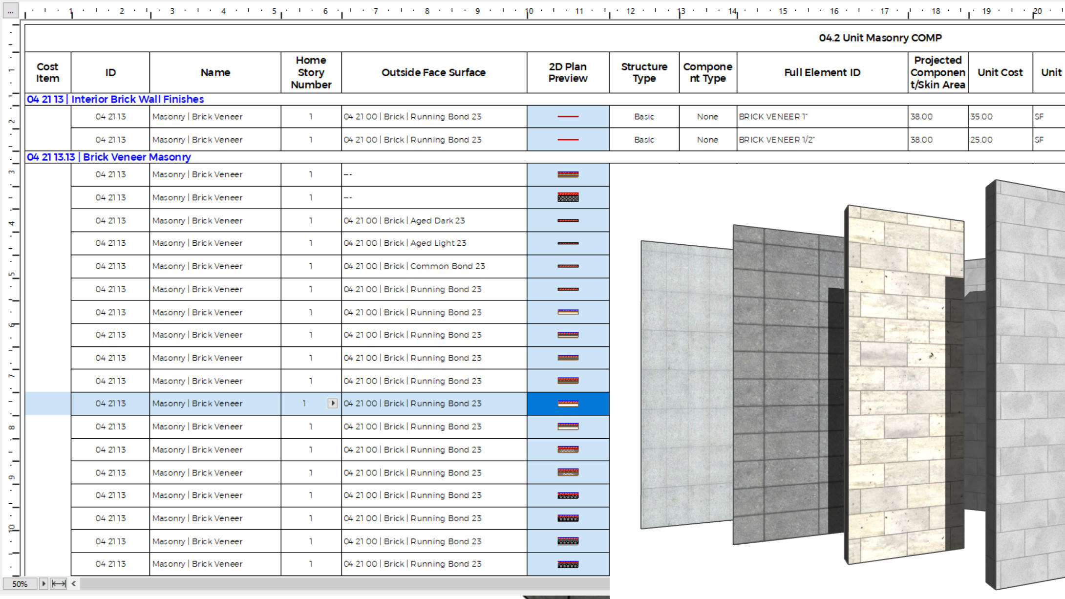Click the horizontal scrollbar left arrow
The width and height of the screenshot is (1065, 599).
[74, 583]
